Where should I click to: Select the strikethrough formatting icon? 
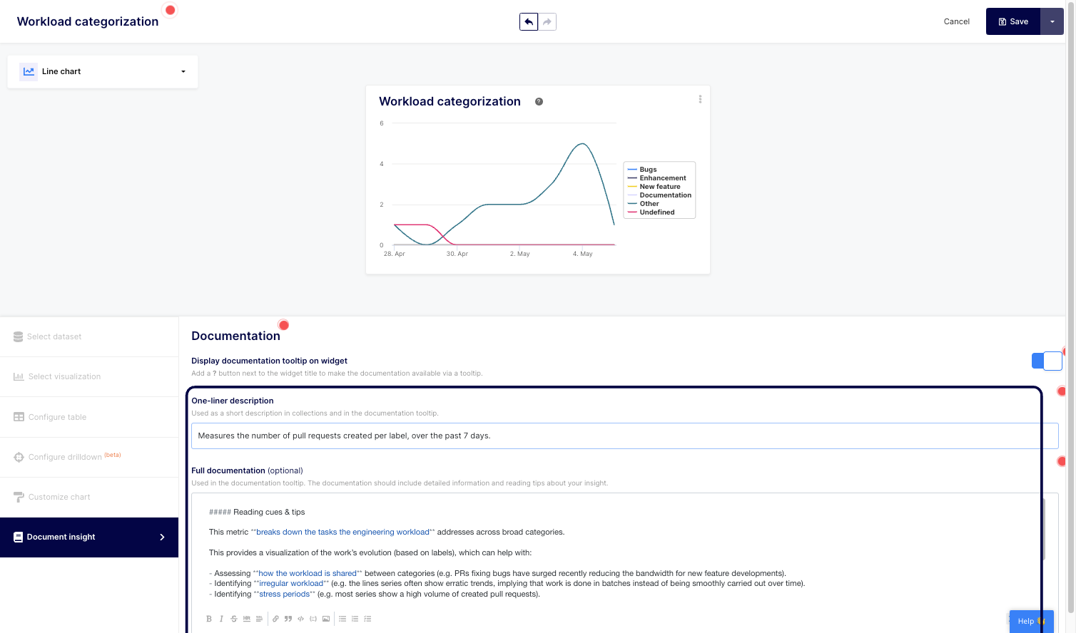[233, 619]
